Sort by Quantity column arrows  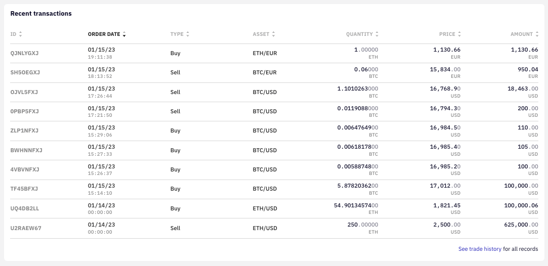377,34
